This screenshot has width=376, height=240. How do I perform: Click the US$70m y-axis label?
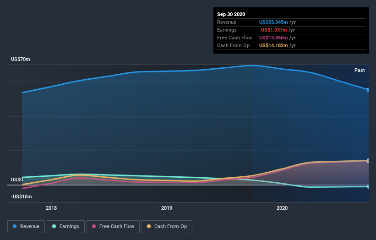pyautogui.click(x=21, y=59)
